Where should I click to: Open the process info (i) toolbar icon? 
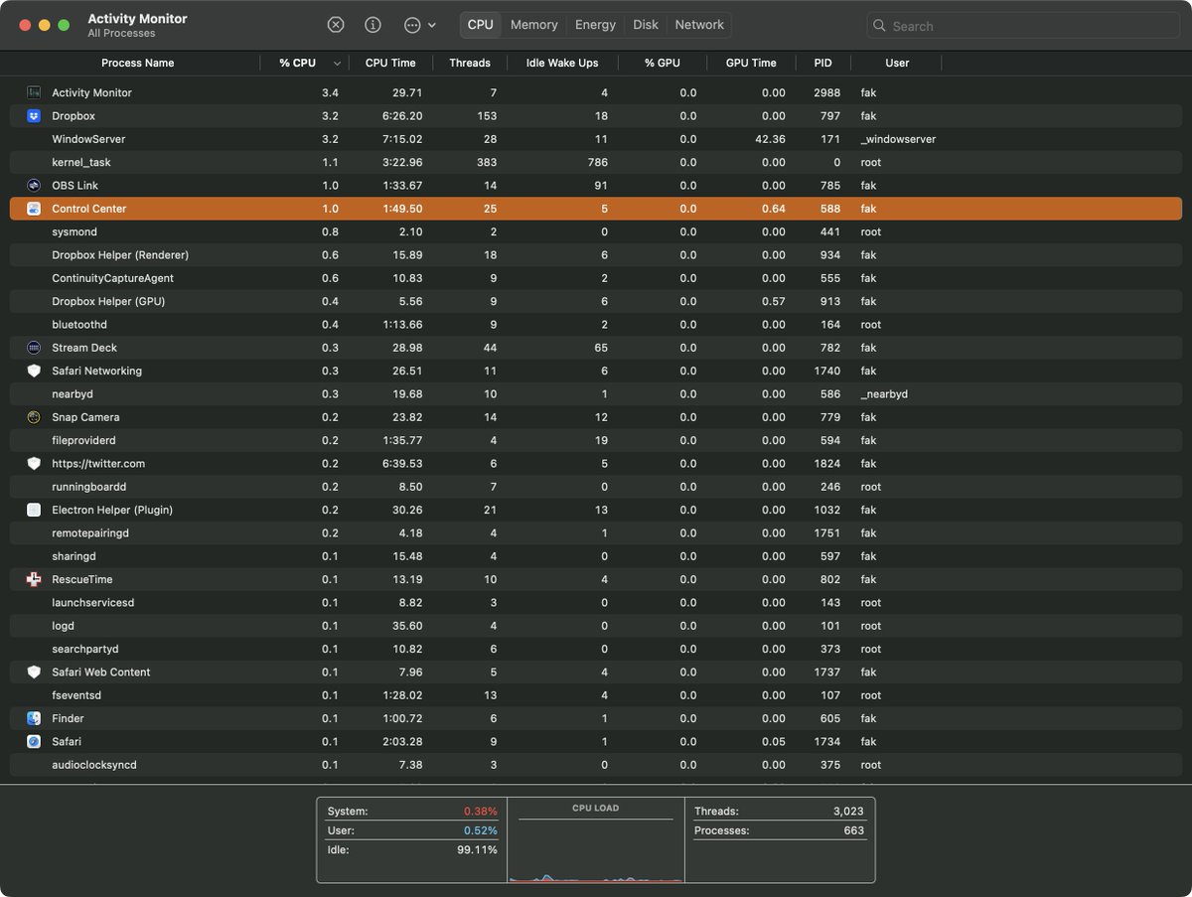372,25
